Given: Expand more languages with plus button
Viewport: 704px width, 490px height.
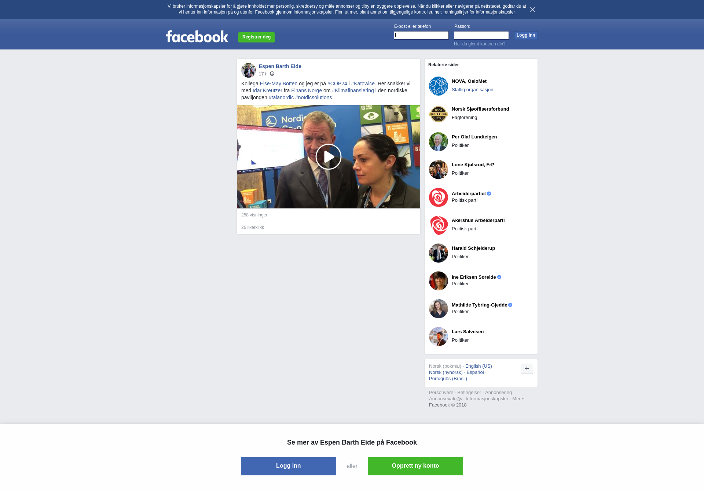Looking at the screenshot, I should coord(527,369).
